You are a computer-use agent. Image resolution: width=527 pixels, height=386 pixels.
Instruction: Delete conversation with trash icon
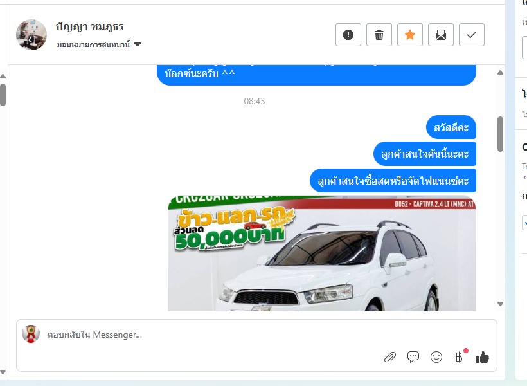[x=379, y=35]
